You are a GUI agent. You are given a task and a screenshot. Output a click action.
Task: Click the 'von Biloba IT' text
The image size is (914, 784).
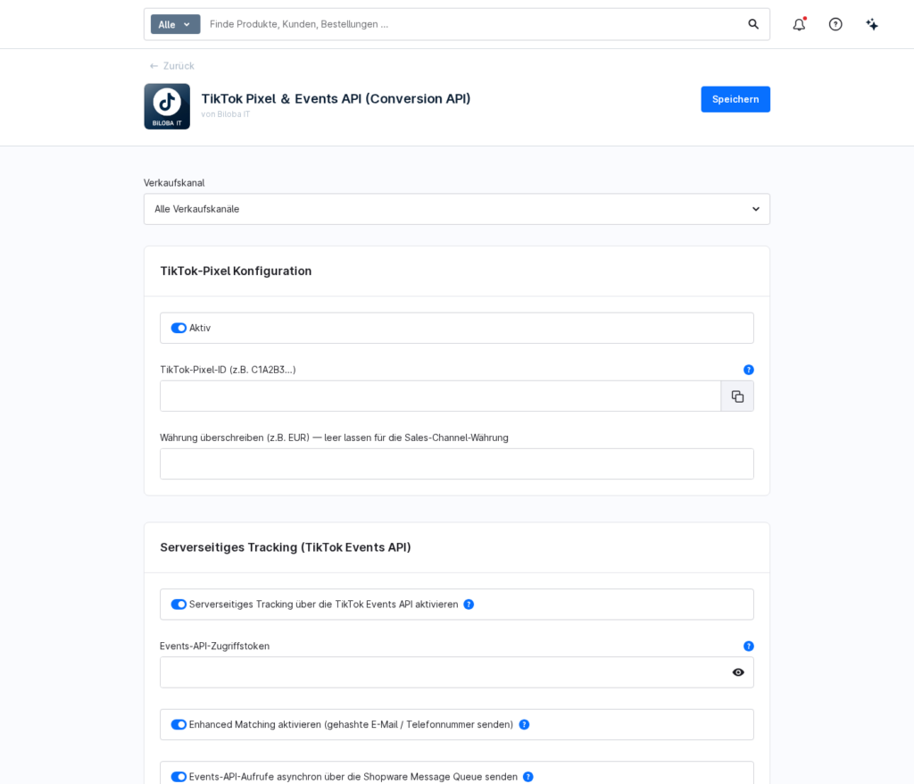click(225, 114)
